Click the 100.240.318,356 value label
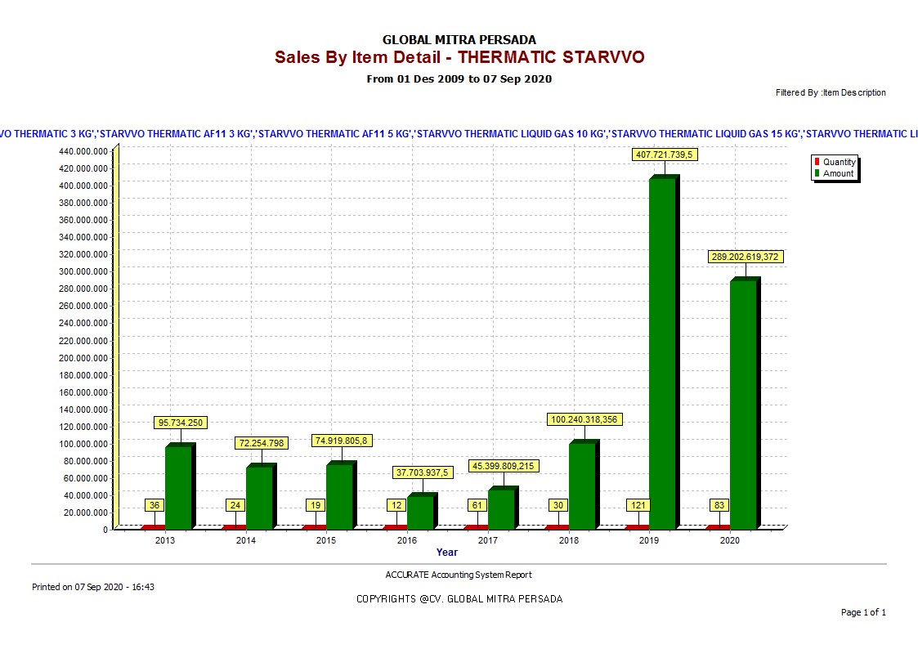Screen dimensions: 918x649 pos(584,419)
